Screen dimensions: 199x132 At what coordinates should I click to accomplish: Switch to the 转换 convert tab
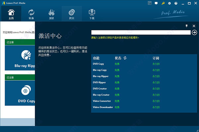click(x=31, y=14)
